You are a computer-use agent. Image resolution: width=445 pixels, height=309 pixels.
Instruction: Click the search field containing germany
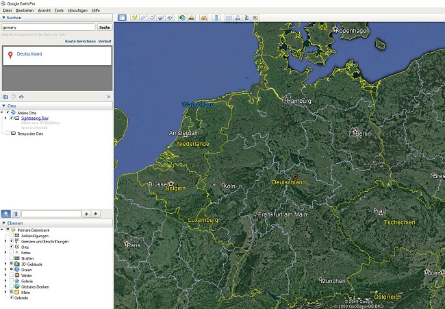coord(49,27)
